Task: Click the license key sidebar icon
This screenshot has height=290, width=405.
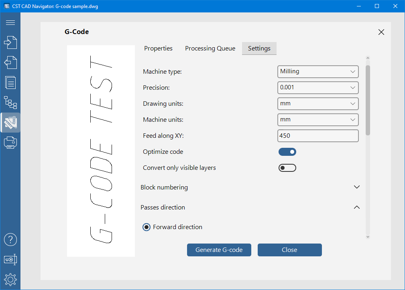Action: [10, 260]
